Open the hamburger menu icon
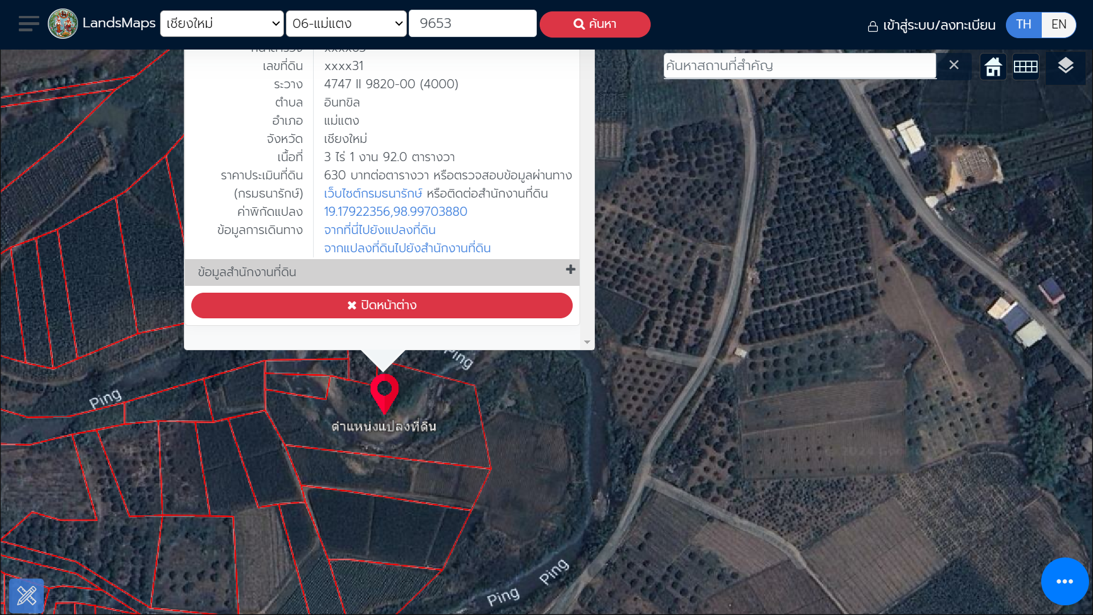Image resolution: width=1093 pixels, height=615 pixels. click(x=28, y=24)
